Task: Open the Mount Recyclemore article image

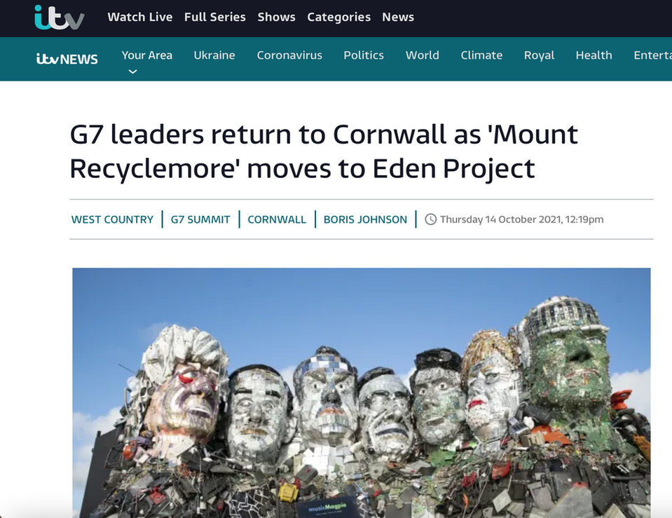Action: 362,393
